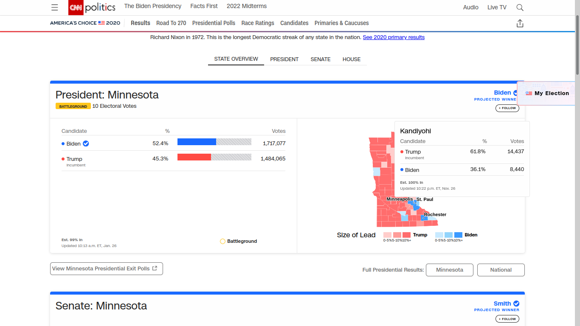Follow Smith with the Follow button

[507, 319]
